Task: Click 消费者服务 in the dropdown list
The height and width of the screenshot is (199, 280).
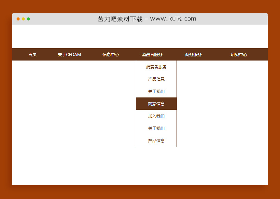Action: tap(156, 67)
